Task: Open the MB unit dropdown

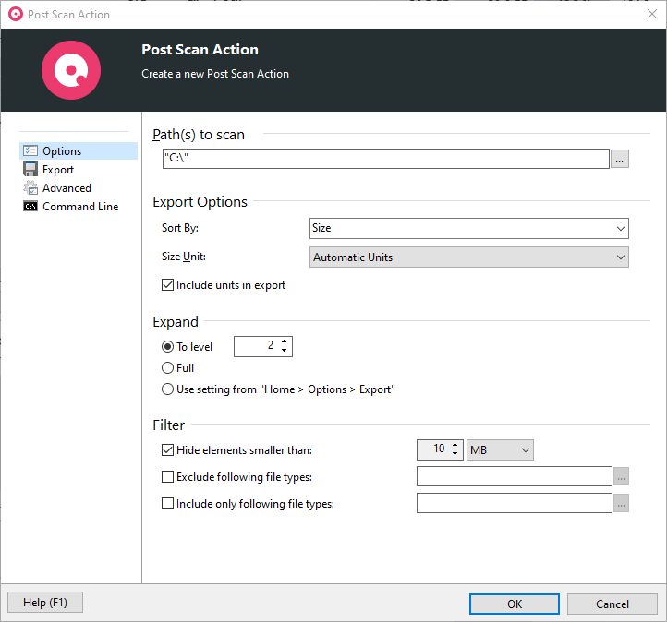Action: 500,450
